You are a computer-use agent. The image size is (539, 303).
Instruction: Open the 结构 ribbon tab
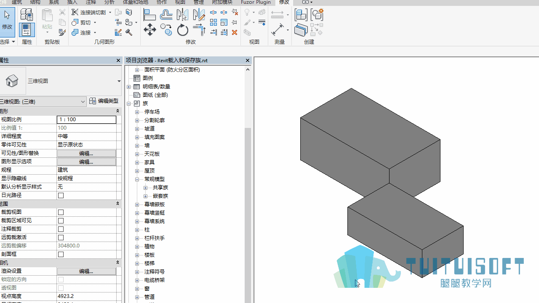[x=35, y=2]
